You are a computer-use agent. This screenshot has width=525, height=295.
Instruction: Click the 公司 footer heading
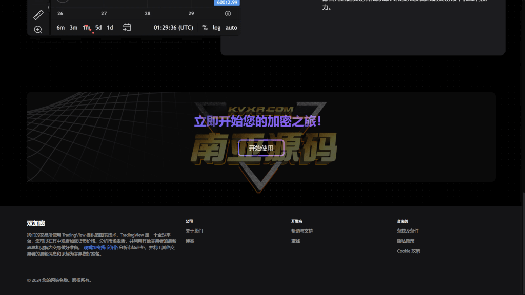click(x=189, y=221)
